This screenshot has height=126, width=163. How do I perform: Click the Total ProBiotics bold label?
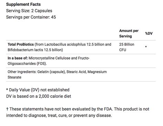[21, 44]
